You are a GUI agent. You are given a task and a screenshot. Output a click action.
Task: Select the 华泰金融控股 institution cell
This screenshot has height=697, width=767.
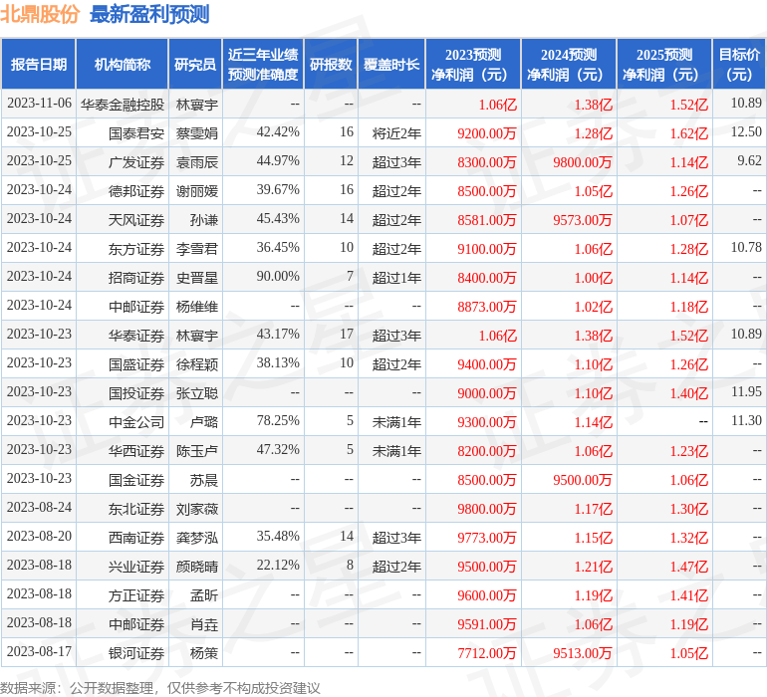pyautogui.click(x=123, y=105)
